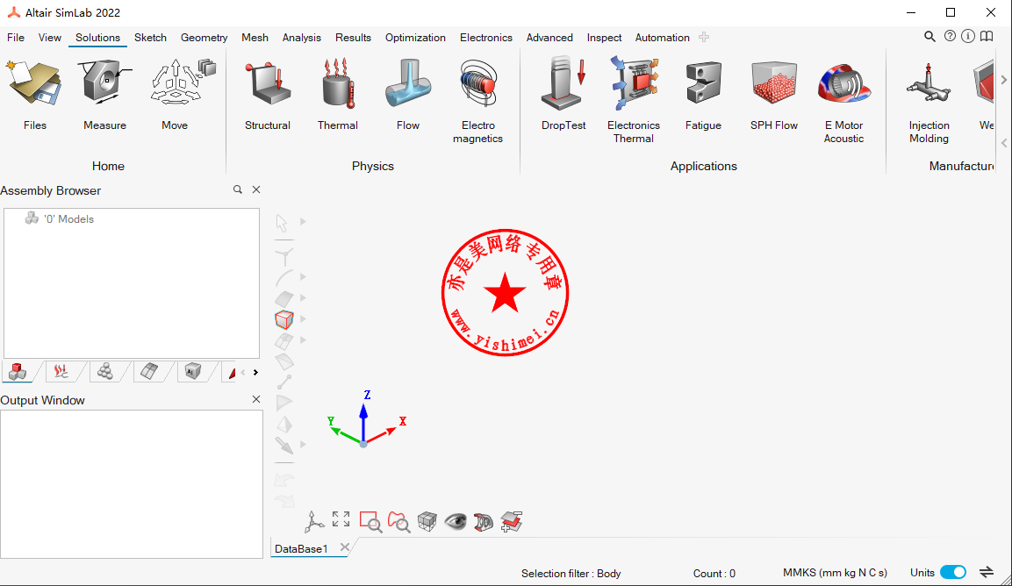Viewport: 1012px width, 586px height.
Task: Expand options beside the curved edge filter
Action: 303,277
